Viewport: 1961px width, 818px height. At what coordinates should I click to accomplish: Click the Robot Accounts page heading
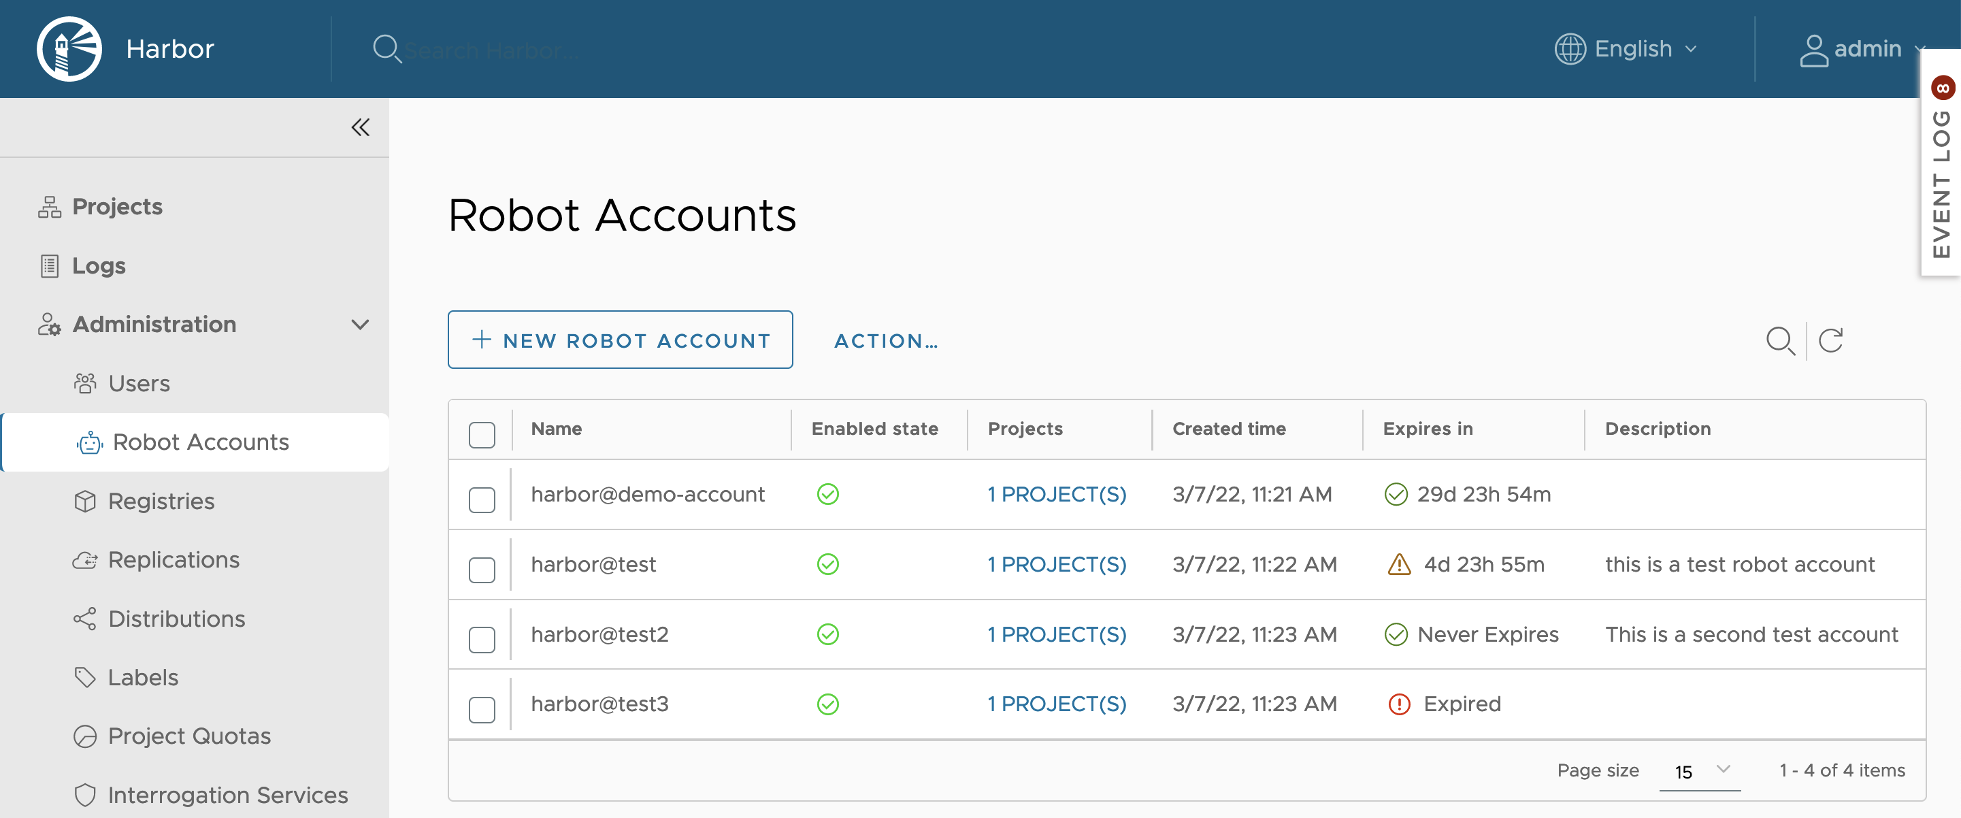622,216
